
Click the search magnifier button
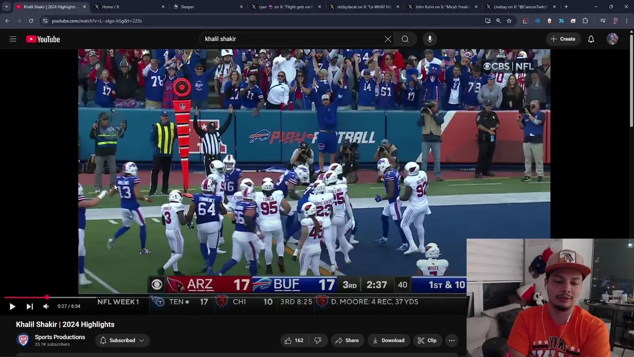point(405,39)
